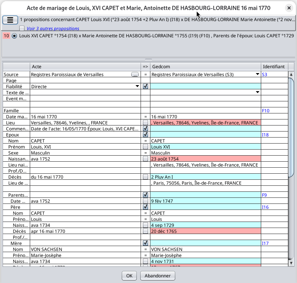Check the mother's birth 4 nov 1731 checkbox
Image resolution: width=297 pixels, height=283 pixels.
145,262
